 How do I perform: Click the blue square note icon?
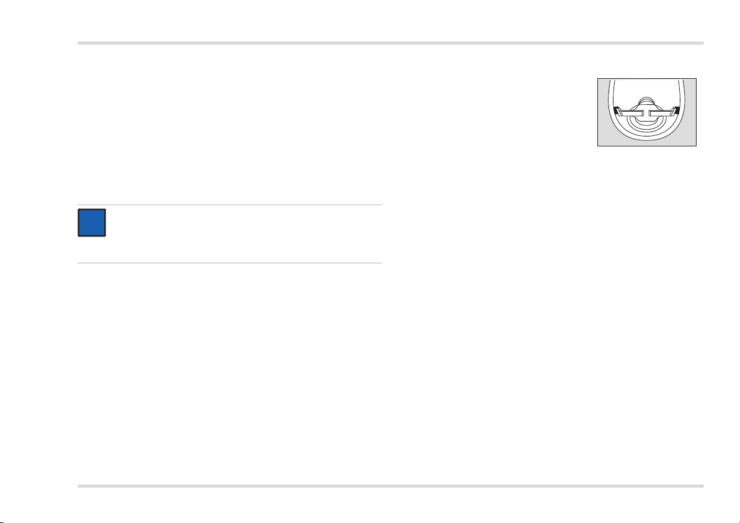[92, 222]
